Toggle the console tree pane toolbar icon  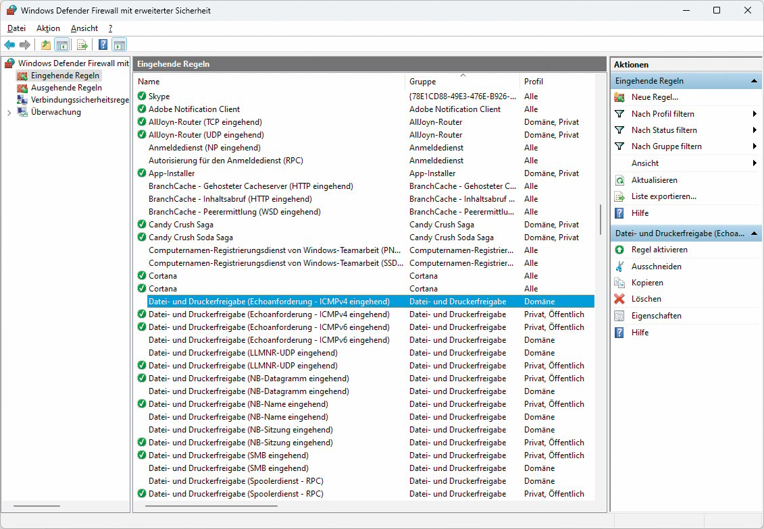pyautogui.click(x=62, y=45)
